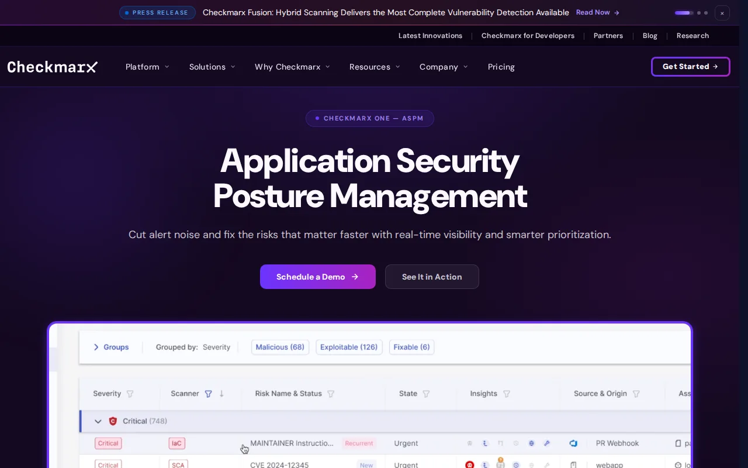Collapse the Critical (748) group
The width and height of the screenshot is (748, 468).
pyautogui.click(x=98, y=421)
